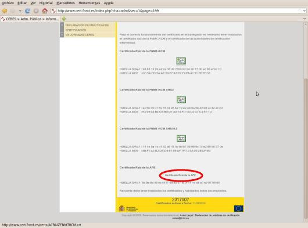Viewport: 308px width, 228px height.
Task: Open the Marcadores menu
Action: [66, 3]
